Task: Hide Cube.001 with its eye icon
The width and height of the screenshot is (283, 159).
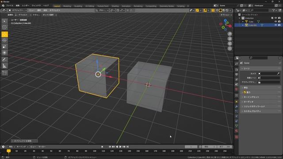Action: click(275, 25)
